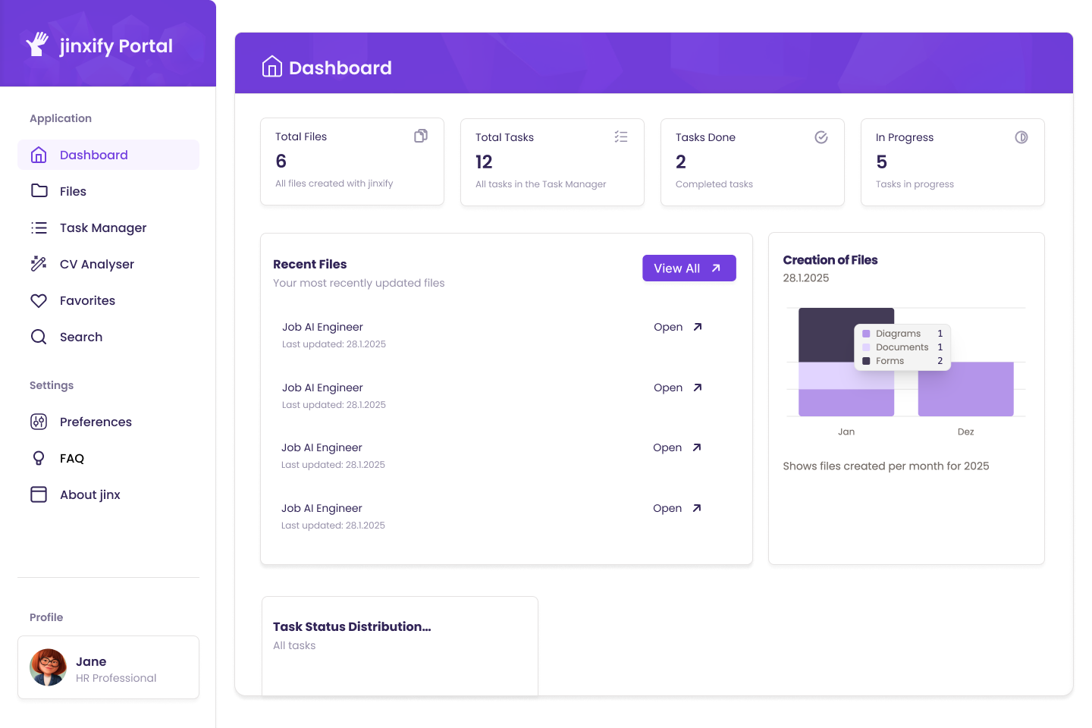Open Search using the magnifier icon
Image resolution: width=1092 pixels, height=728 pixels.
(39, 337)
